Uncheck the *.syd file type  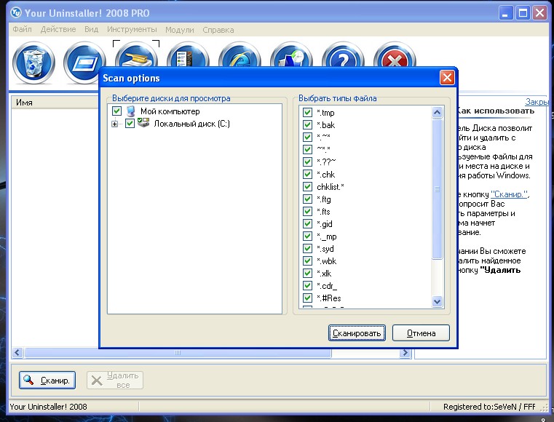point(307,248)
